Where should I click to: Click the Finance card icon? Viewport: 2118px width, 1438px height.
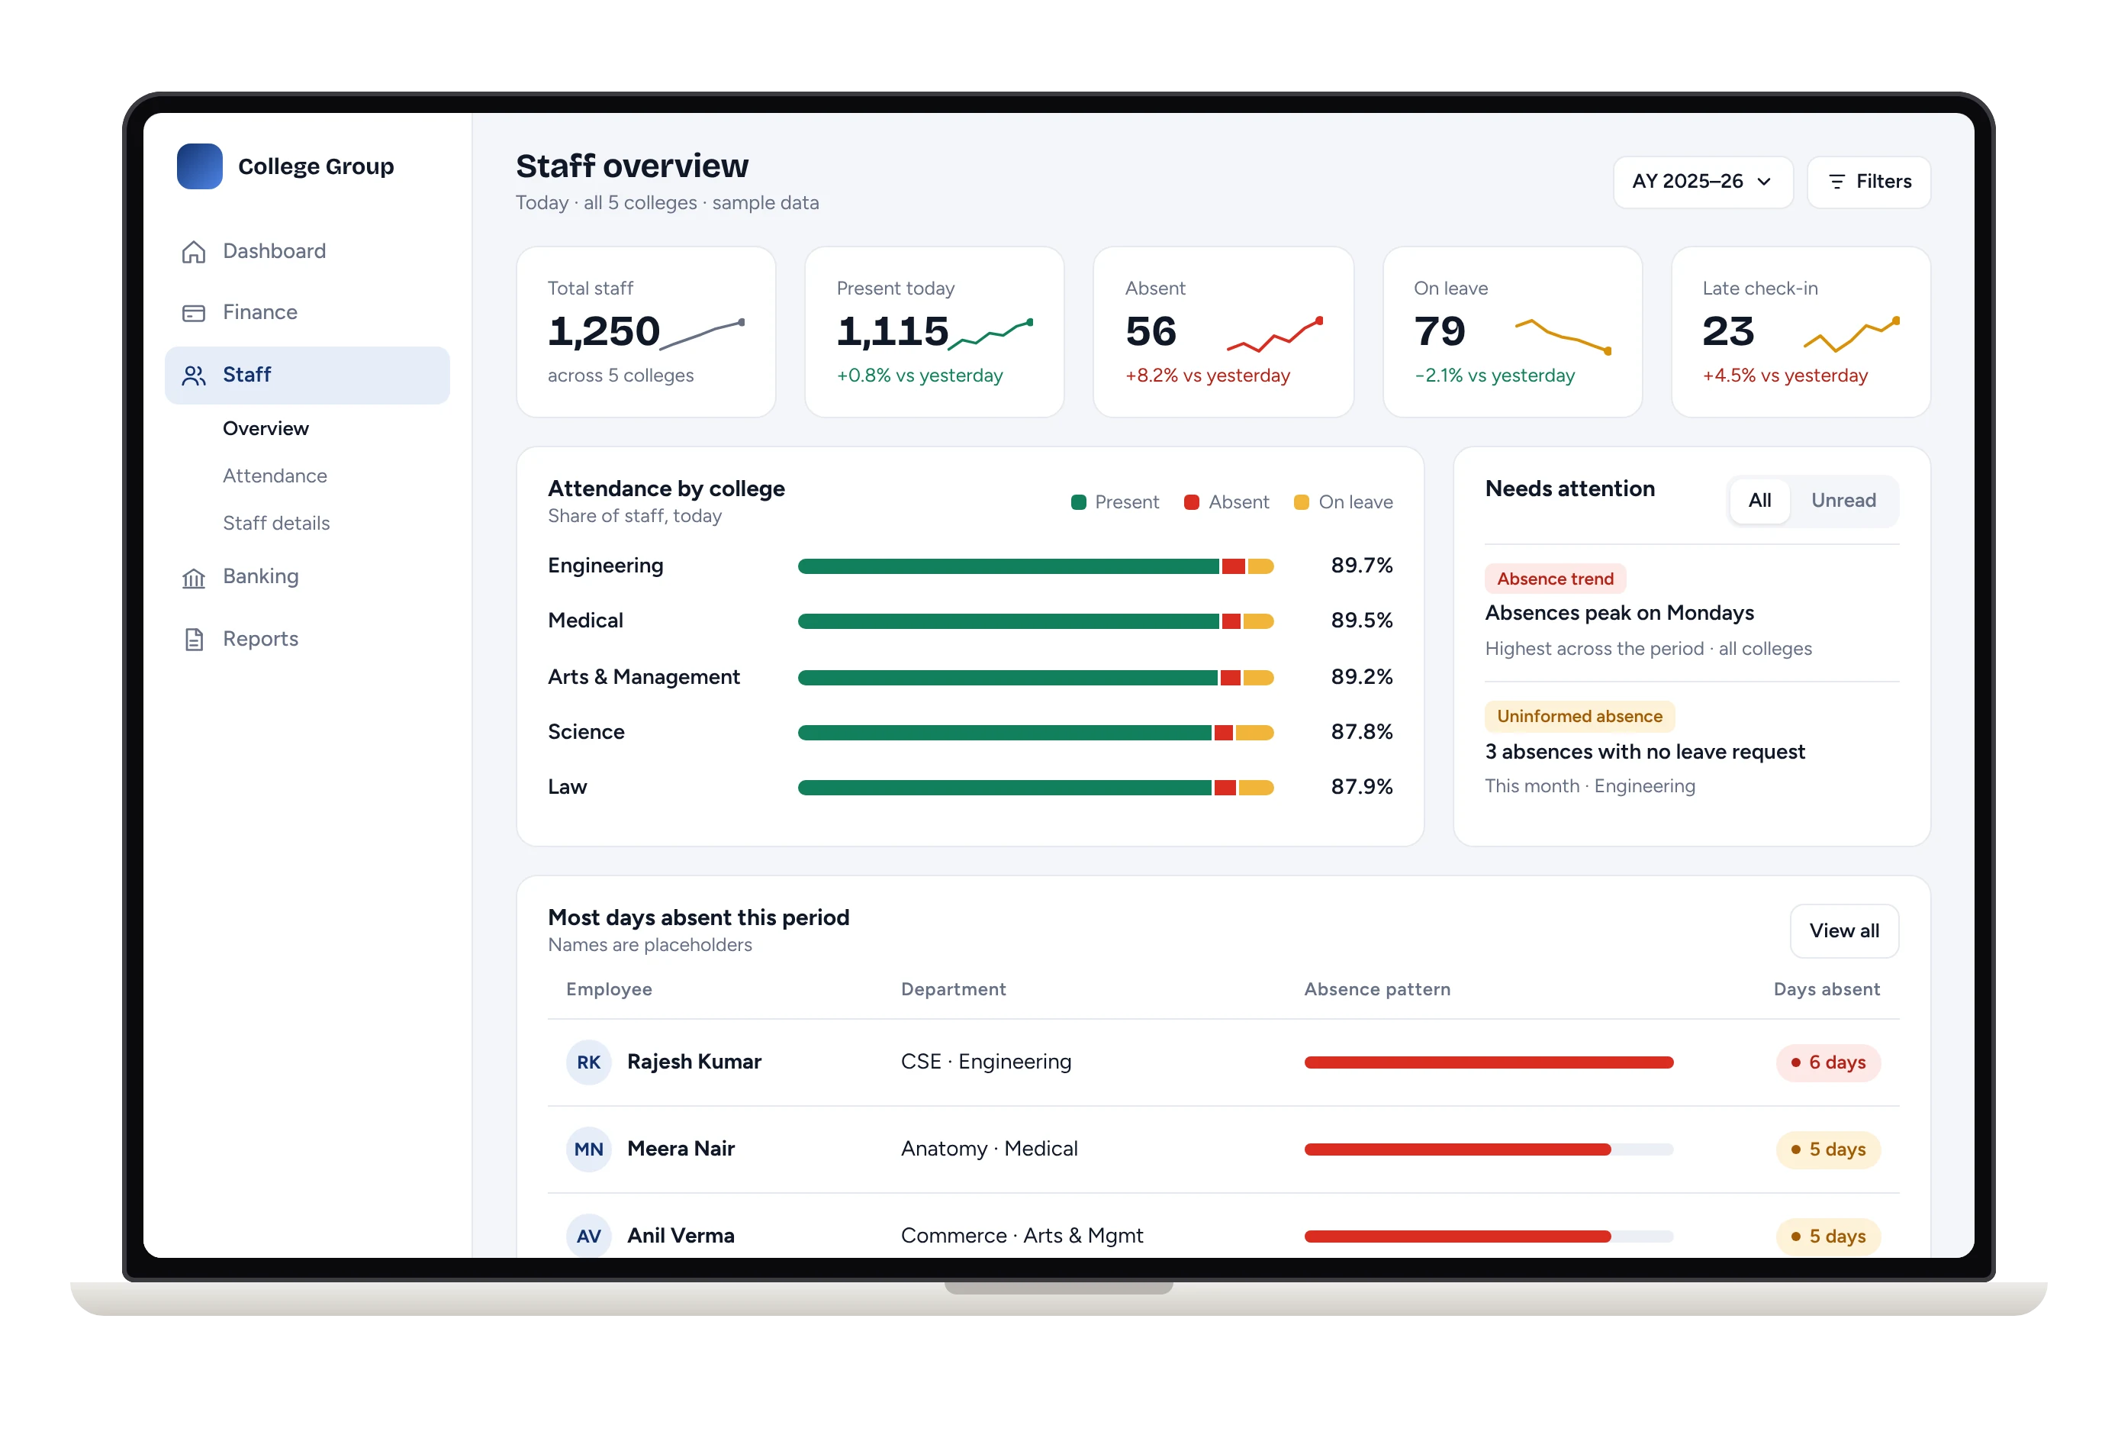(193, 313)
